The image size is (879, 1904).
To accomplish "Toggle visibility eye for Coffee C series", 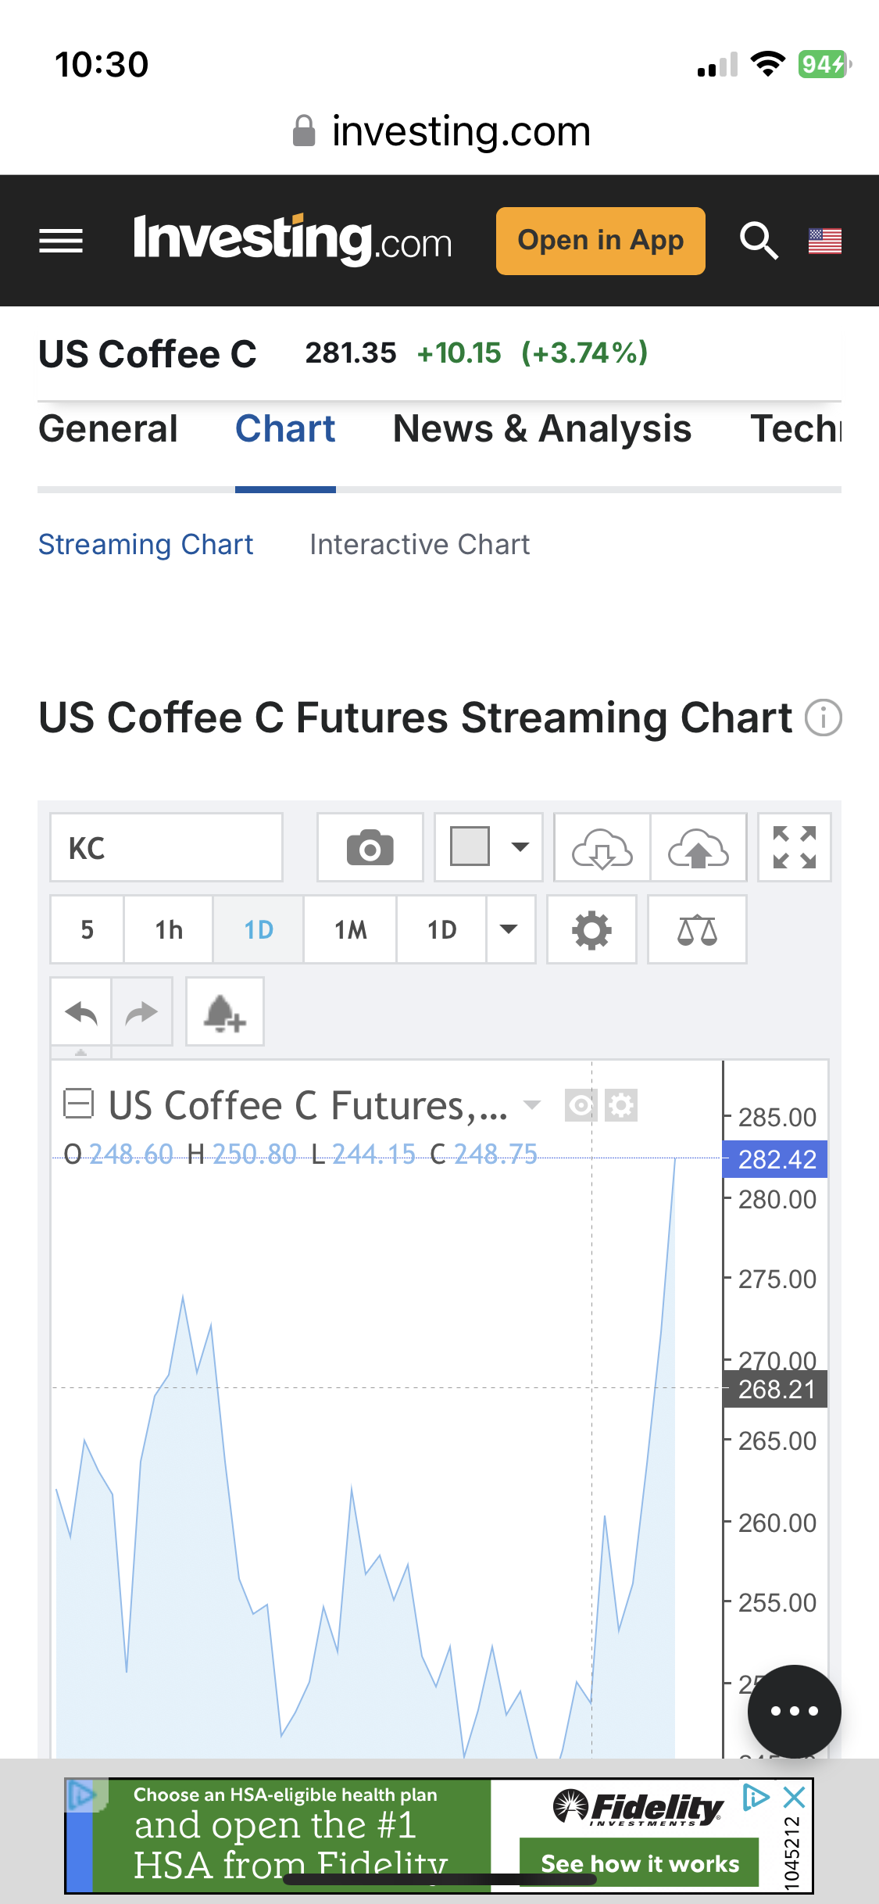I will (x=581, y=1105).
